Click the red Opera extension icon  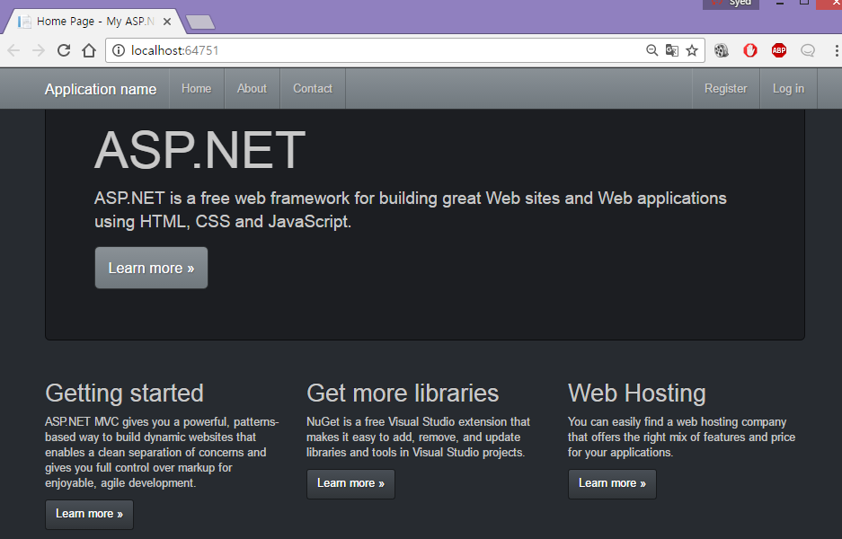750,51
